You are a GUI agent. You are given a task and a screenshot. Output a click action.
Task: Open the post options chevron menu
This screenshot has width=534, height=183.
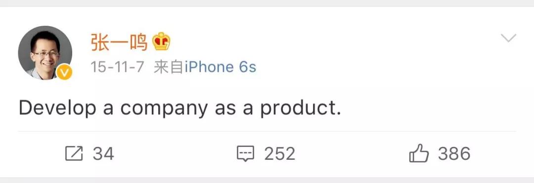point(508,38)
